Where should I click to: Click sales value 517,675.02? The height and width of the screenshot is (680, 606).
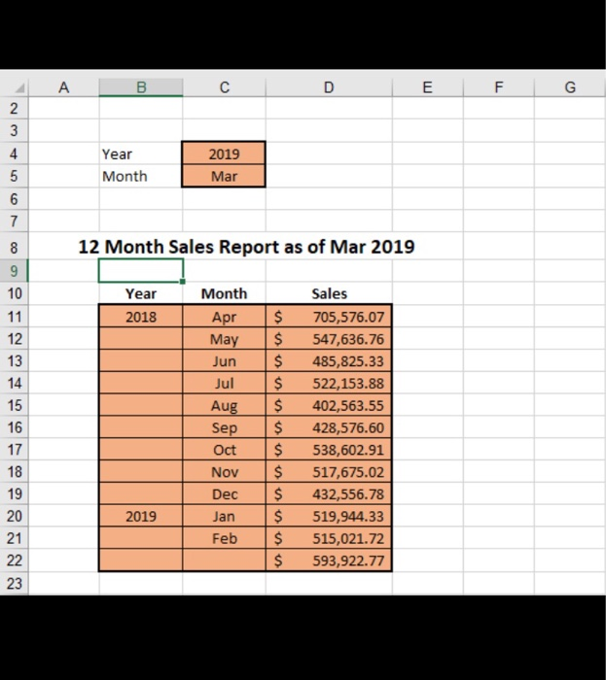click(x=329, y=471)
